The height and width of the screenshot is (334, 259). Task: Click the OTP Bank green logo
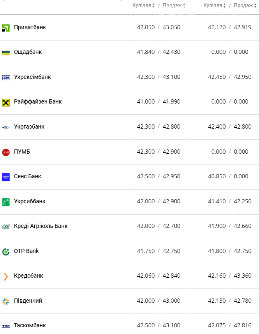[6, 251]
